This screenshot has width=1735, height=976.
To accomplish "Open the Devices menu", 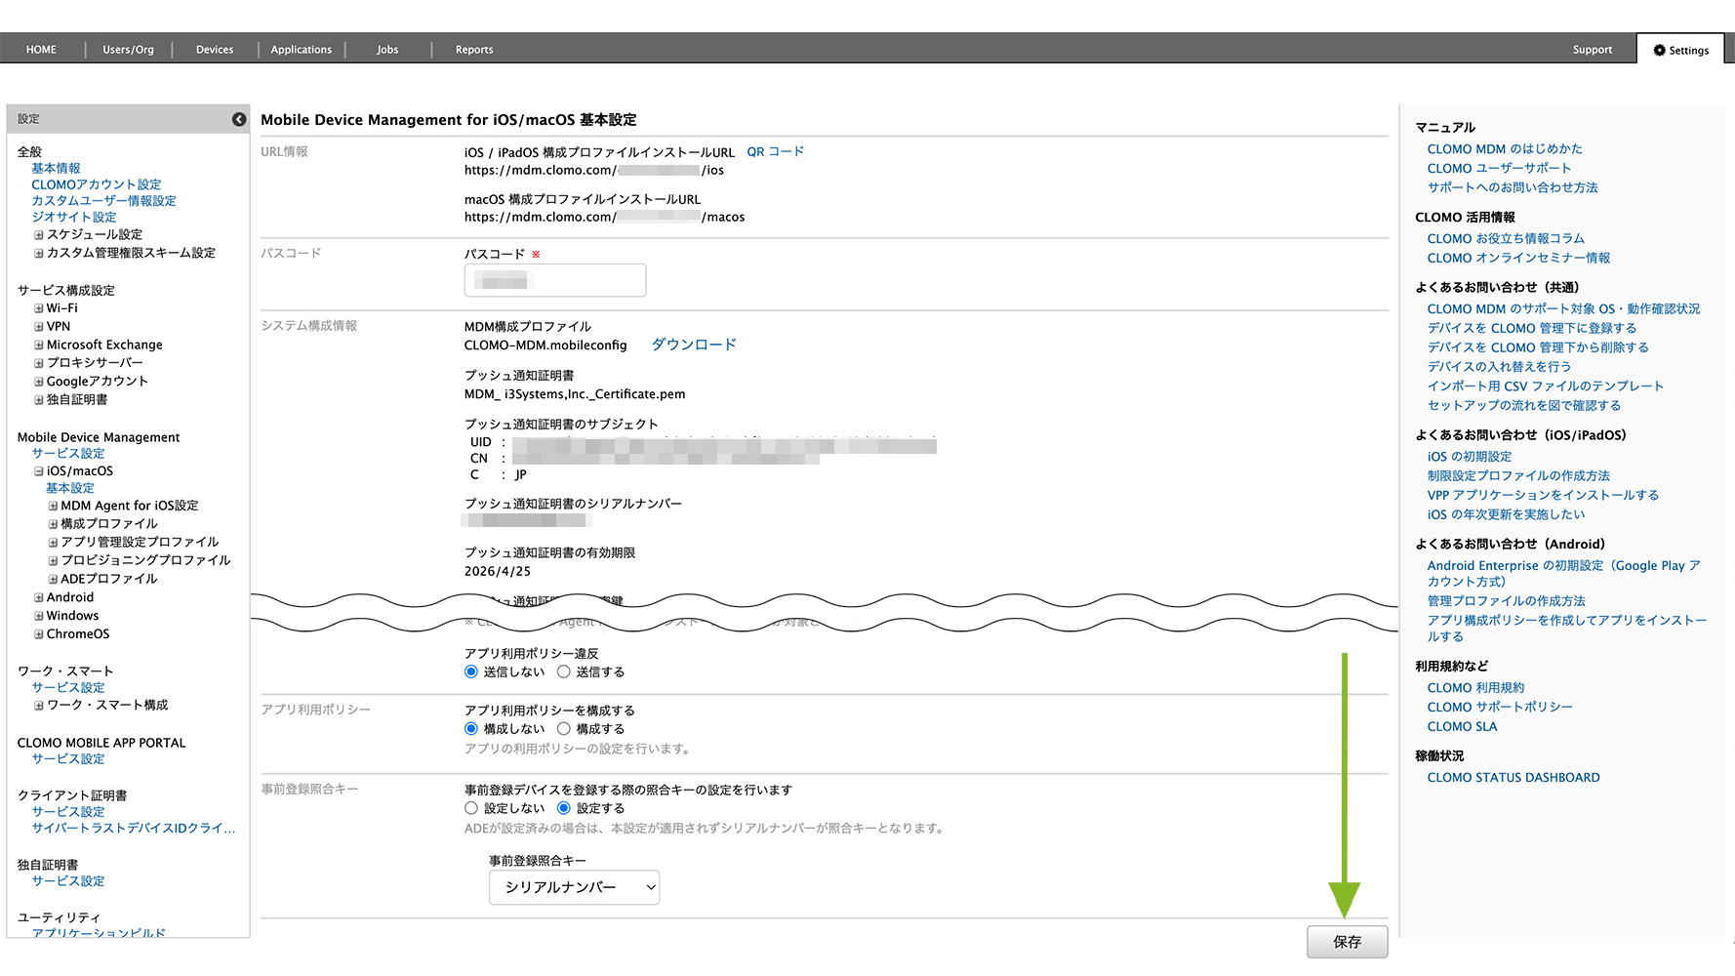I will [x=215, y=50].
